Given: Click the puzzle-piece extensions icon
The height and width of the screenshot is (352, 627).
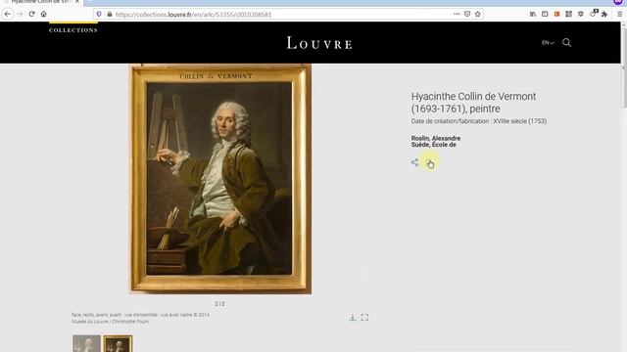Looking at the screenshot, I should point(604,14).
